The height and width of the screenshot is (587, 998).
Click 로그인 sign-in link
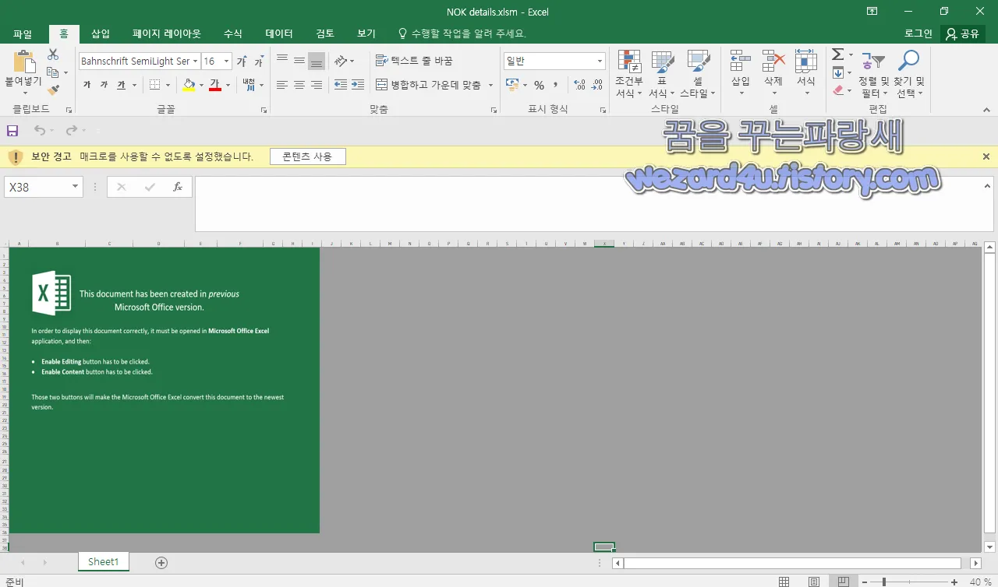coord(918,33)
